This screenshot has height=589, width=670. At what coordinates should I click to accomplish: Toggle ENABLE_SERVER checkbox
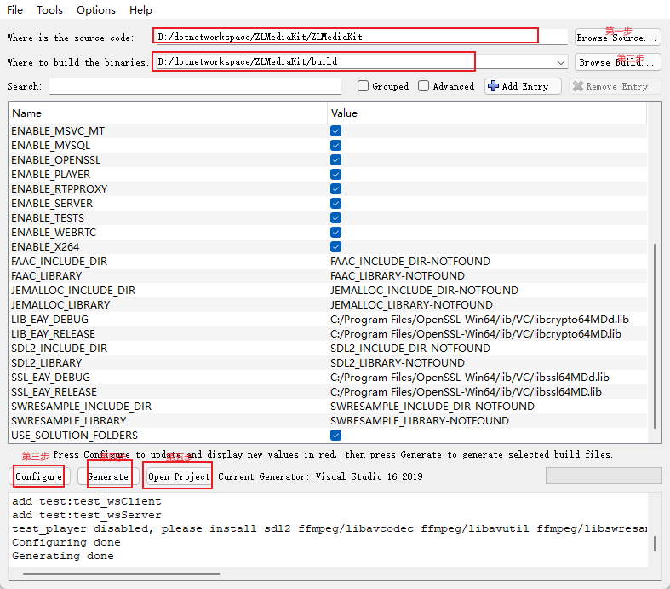tap(336, 204)
